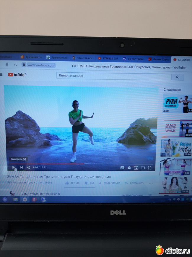Switch to the miniplayer

tap(136, 168)
